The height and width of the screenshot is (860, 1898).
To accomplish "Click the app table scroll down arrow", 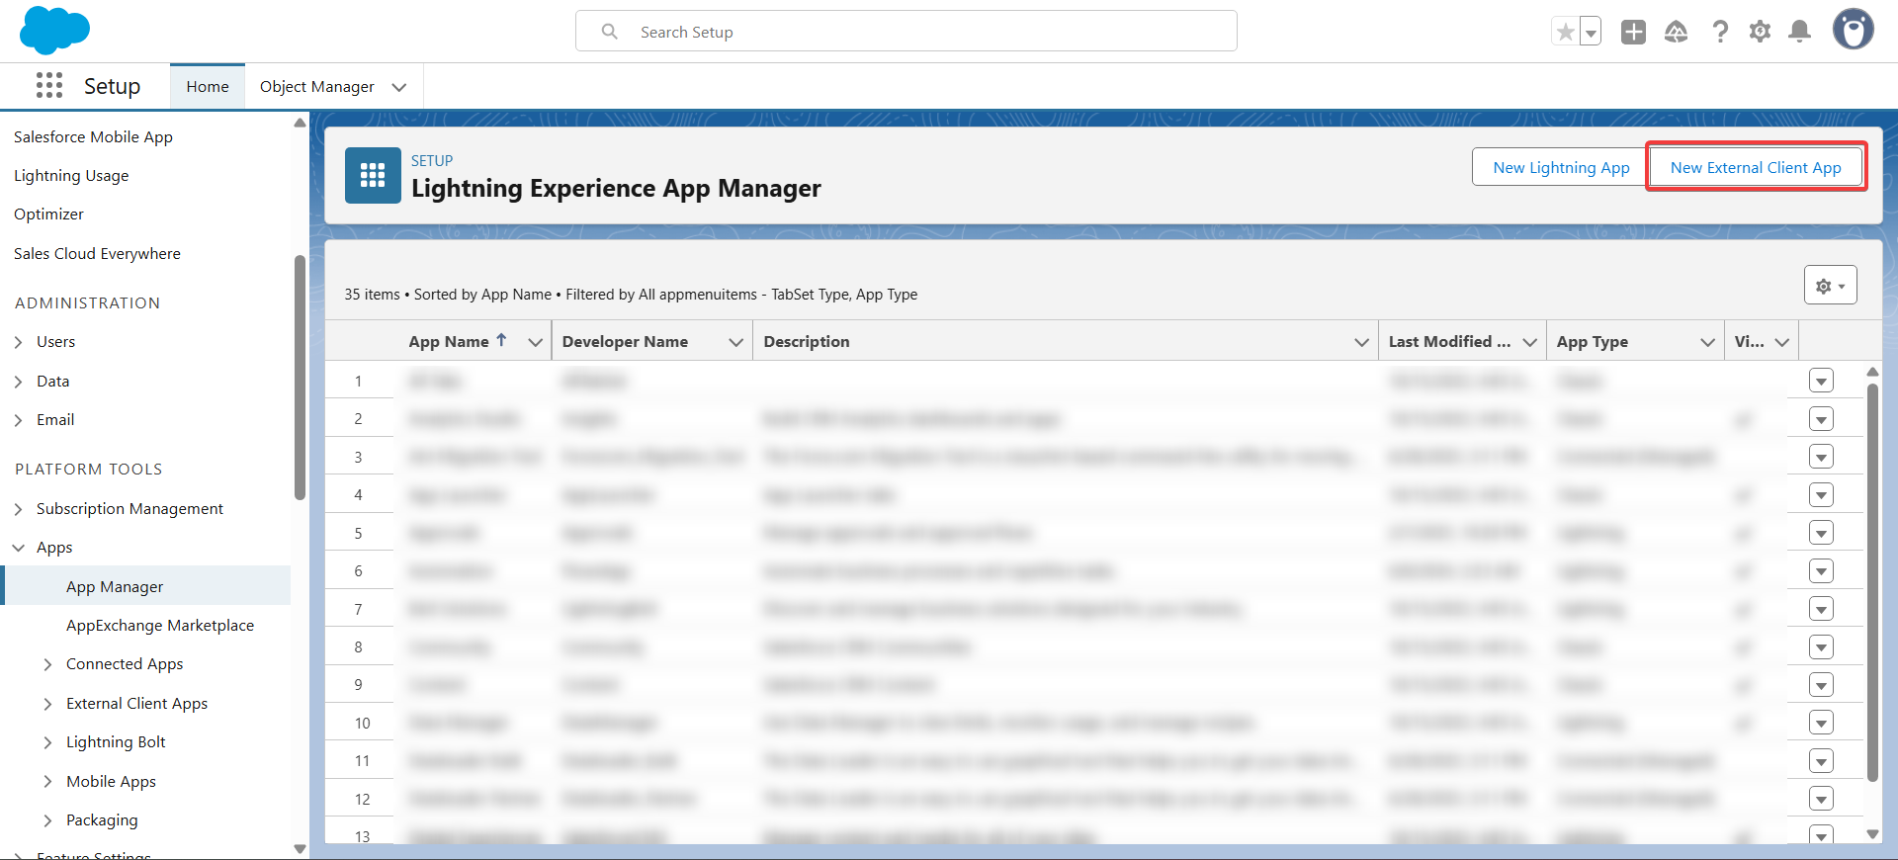I will (x=1872, y=834).
